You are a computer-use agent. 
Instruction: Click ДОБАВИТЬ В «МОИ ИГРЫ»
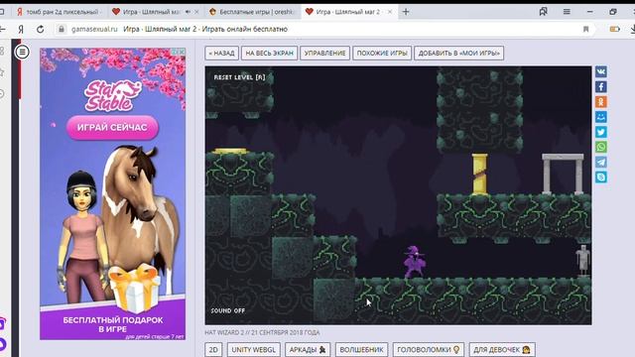[x=458, y=53]
